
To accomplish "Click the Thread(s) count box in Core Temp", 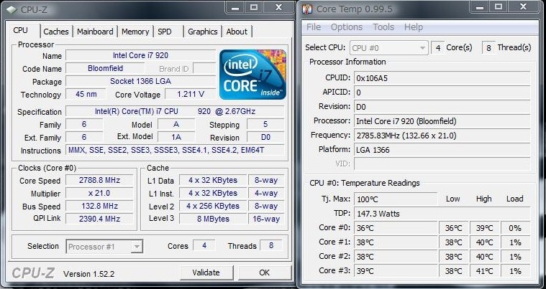I will point(488,48).
